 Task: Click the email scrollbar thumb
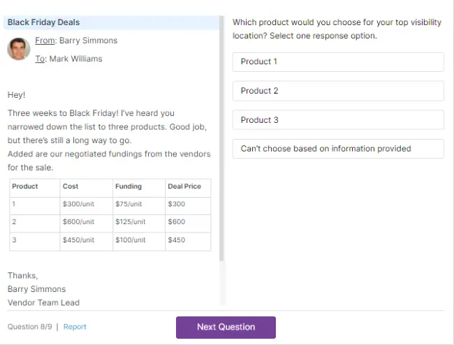coord(222,140)
